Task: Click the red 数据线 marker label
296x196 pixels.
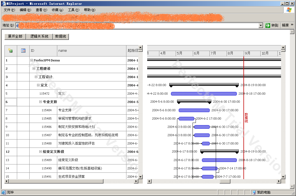Action: pyautogui.click(x=246, y=118)
